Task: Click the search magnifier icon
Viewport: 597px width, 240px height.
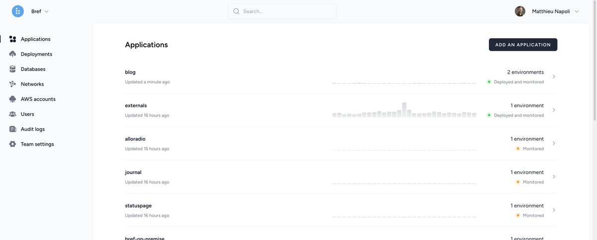Action: pyautogui.click(x=236, y=11)
